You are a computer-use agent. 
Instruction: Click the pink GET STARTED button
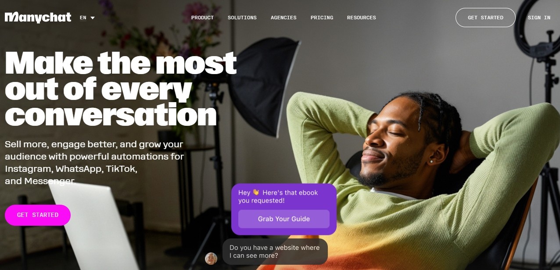point(38,215)
